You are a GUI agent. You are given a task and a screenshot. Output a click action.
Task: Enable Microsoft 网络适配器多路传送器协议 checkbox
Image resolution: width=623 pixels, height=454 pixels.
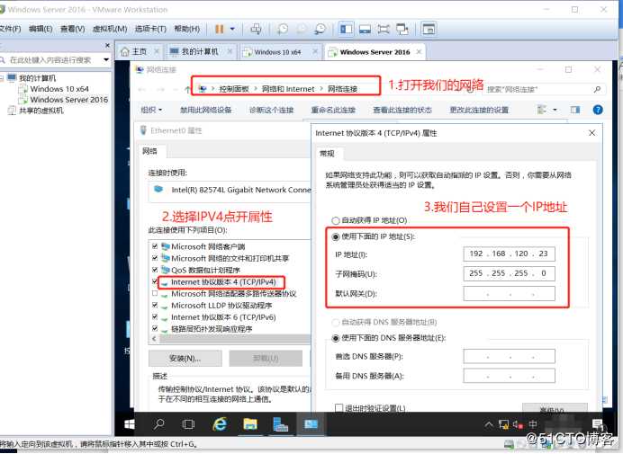click(155, 294)
